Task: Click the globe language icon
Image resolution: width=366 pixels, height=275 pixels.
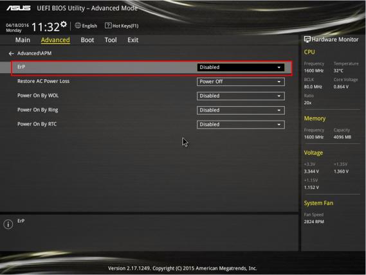Action: tap(78, 26)
